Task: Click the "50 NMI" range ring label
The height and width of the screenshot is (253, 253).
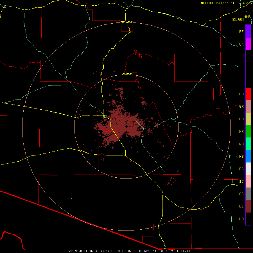Action: pos(126,74)
